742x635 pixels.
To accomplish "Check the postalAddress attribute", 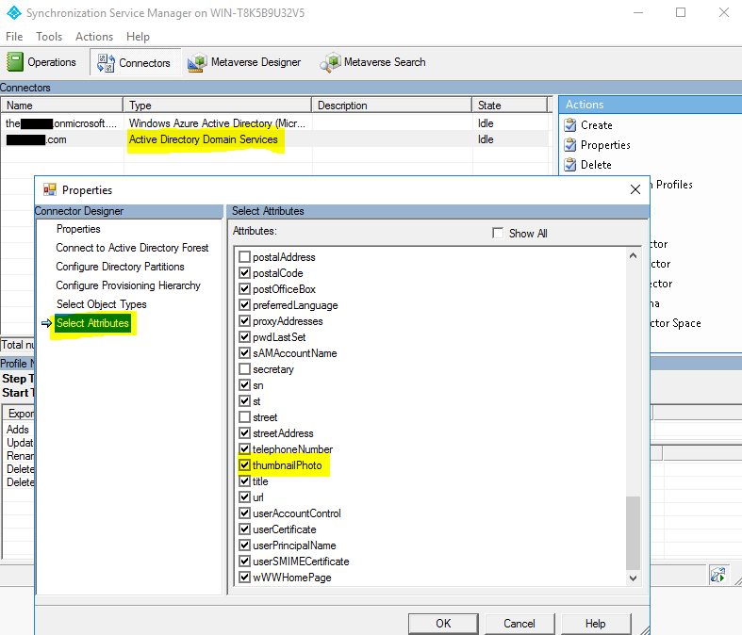I will coord(244,257).
